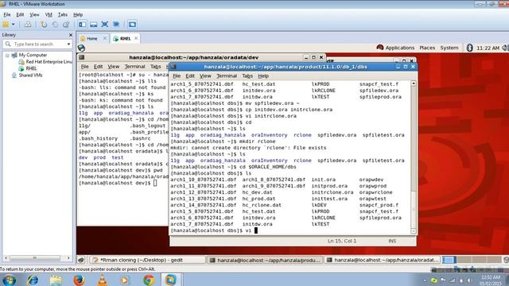Screen dimensions: 509x286
Task: Click the GNOME web browser launcher icon
Action: pos(81,48)
